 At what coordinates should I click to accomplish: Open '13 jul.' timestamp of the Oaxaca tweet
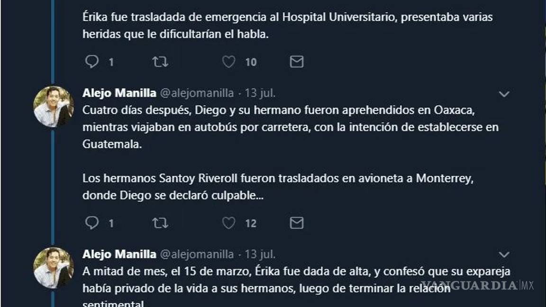[x=260, y=93]
